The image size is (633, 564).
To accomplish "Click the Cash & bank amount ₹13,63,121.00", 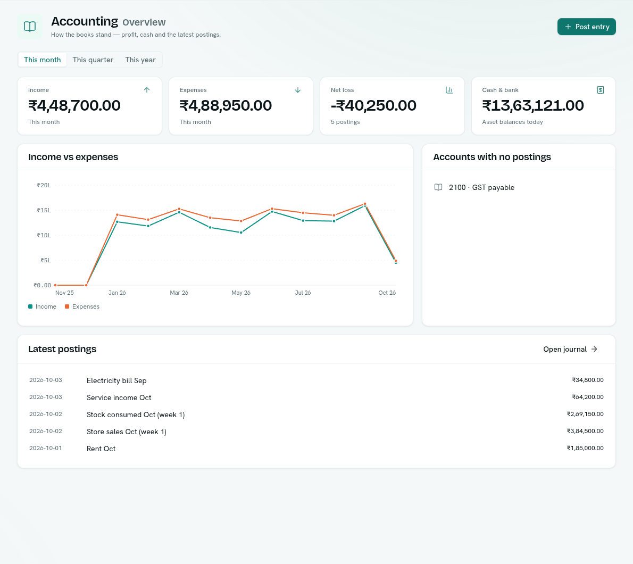I will (533, 105).
